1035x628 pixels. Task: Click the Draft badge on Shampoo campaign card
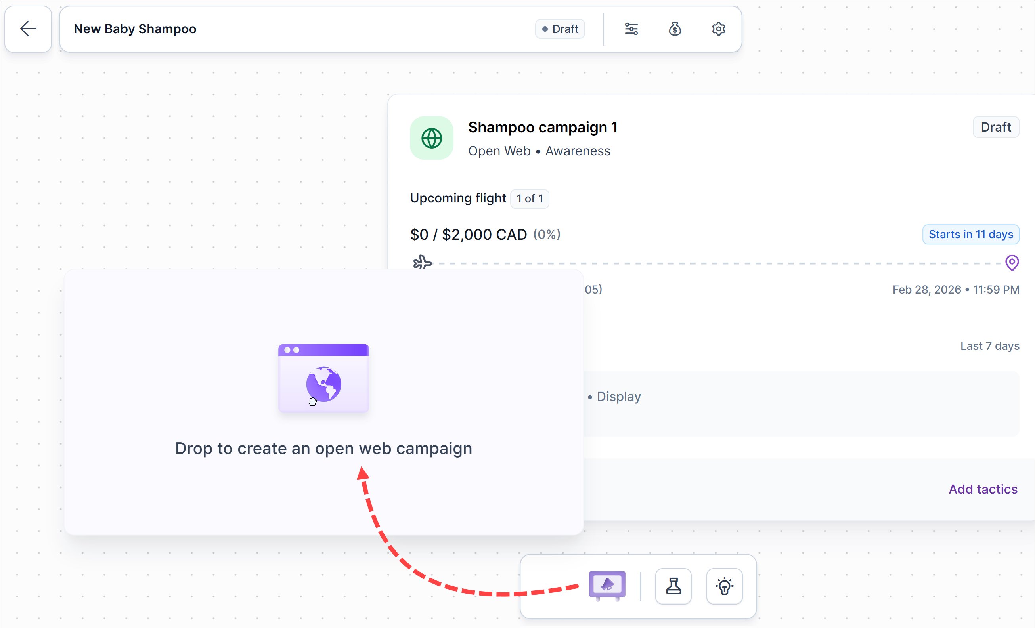(995, 127)
